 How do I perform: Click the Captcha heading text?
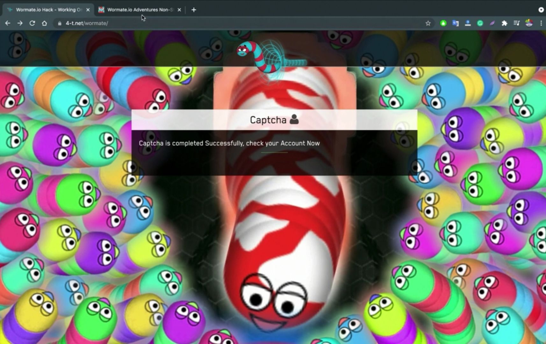point(268,120)
